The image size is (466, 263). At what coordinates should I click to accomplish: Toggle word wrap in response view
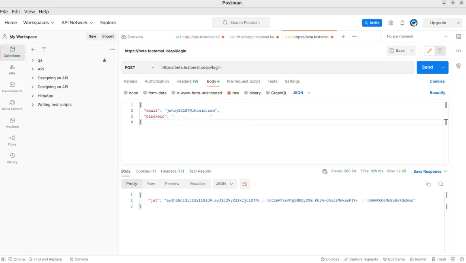click(245, 184)
